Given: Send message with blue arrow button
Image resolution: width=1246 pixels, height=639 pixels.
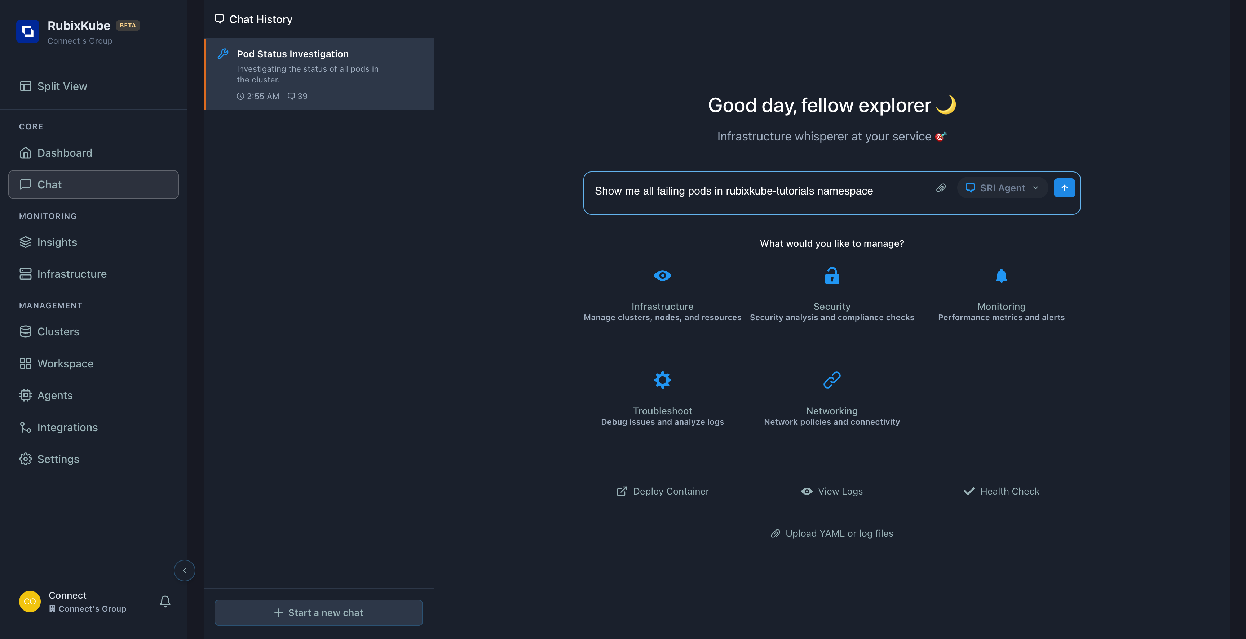Looking at the screenshot, I should coord(1064,188).
